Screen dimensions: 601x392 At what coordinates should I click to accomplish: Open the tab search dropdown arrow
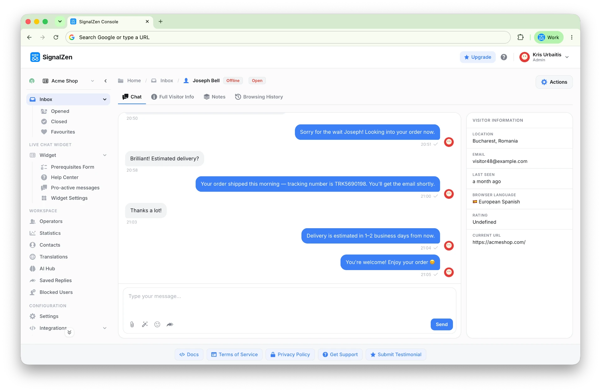pos(60,22)
